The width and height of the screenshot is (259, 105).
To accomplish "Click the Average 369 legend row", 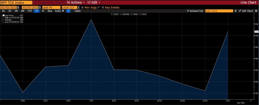I will 13,20.
